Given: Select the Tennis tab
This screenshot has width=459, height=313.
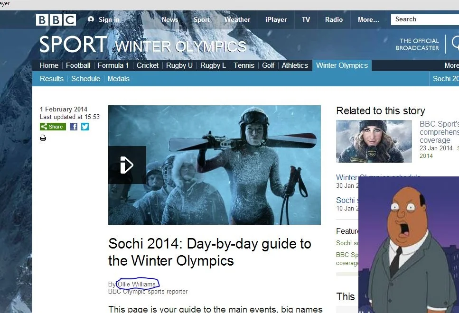Looking at the screenshot, I should coord(244,65).
